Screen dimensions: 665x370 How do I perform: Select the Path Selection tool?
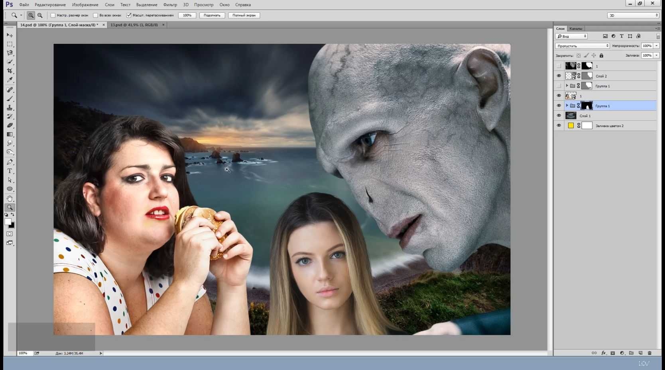click(10, 180)
